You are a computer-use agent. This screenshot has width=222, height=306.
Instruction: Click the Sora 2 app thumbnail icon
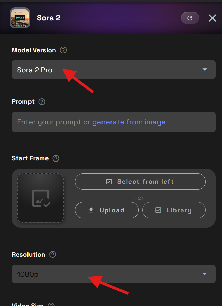20,18
